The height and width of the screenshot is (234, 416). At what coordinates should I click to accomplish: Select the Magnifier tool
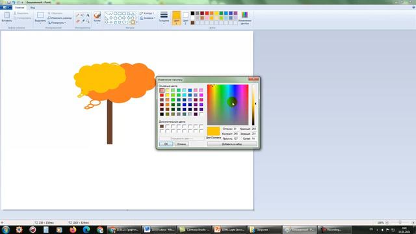[88, 21]
